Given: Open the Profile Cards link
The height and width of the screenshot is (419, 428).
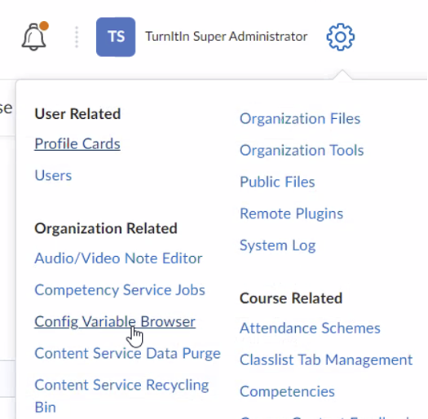Looking at the screenshot, I should [x=77, y=143].
